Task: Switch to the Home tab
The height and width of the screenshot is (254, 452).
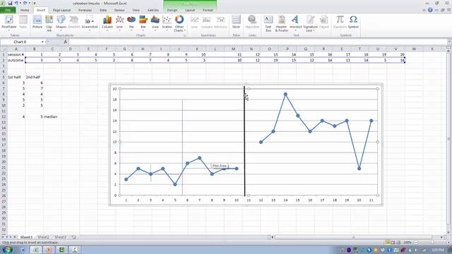Action: click(25, 10)
